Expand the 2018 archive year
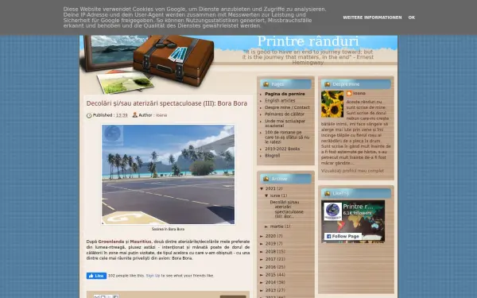 click(262, 252)
